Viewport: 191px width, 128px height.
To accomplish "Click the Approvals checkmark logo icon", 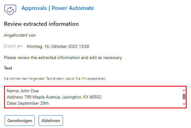I will 10,10.
